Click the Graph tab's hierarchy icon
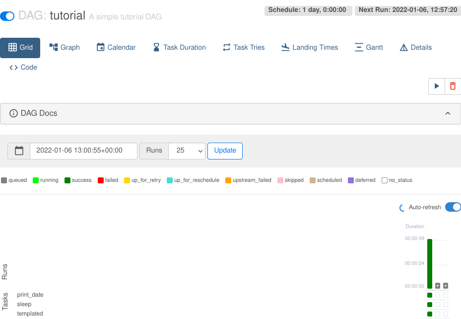This screenshot has width=461, height=319. click(x=54, y=47)
